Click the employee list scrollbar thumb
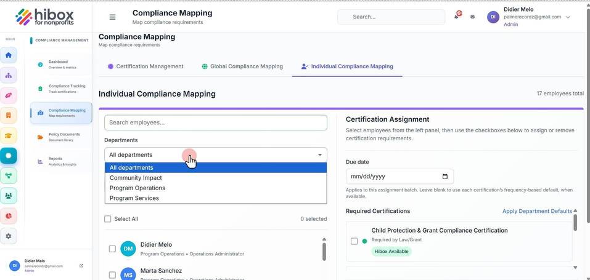The height and width of the screenshot is (280, 590). click(324, 252)
